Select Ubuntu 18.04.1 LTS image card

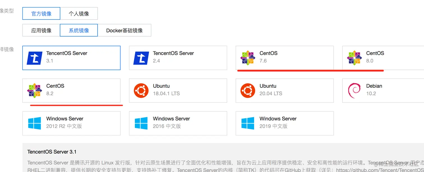click(178, 90)
